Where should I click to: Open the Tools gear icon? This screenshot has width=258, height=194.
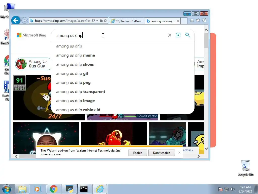click(x=204, y=20)
